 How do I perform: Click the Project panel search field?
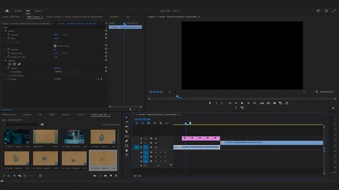click(x=20, y=125)
